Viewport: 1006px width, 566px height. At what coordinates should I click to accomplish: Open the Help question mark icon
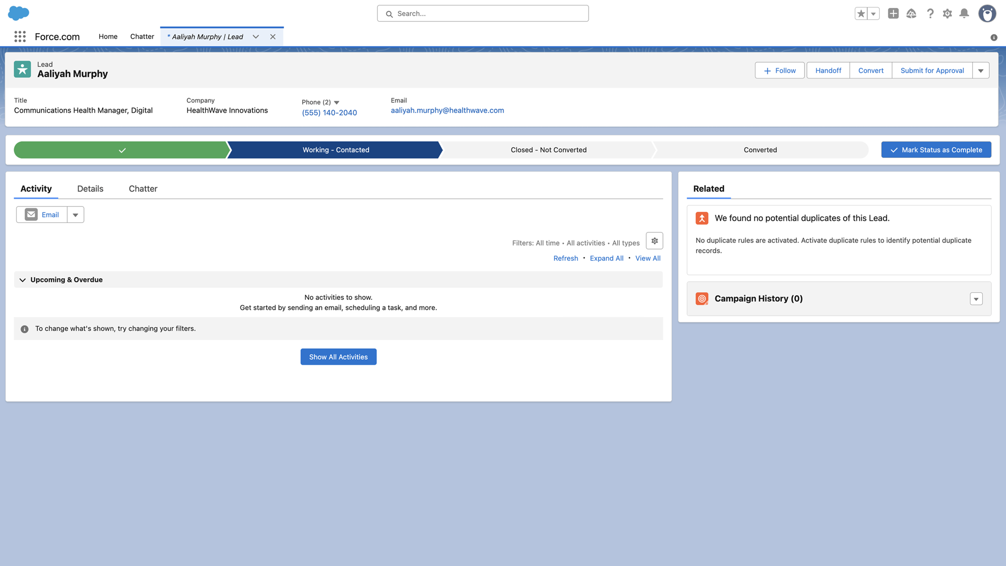coord(930,14)
